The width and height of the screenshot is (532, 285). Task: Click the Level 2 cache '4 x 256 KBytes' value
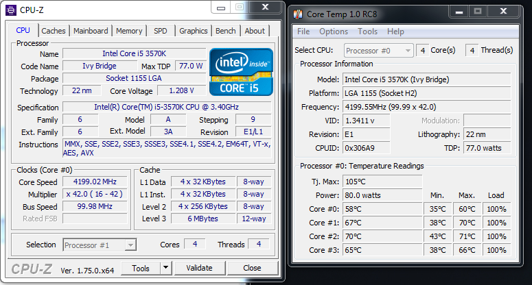click(203, 206)
